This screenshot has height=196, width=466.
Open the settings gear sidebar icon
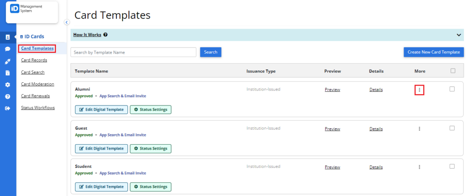8,85
